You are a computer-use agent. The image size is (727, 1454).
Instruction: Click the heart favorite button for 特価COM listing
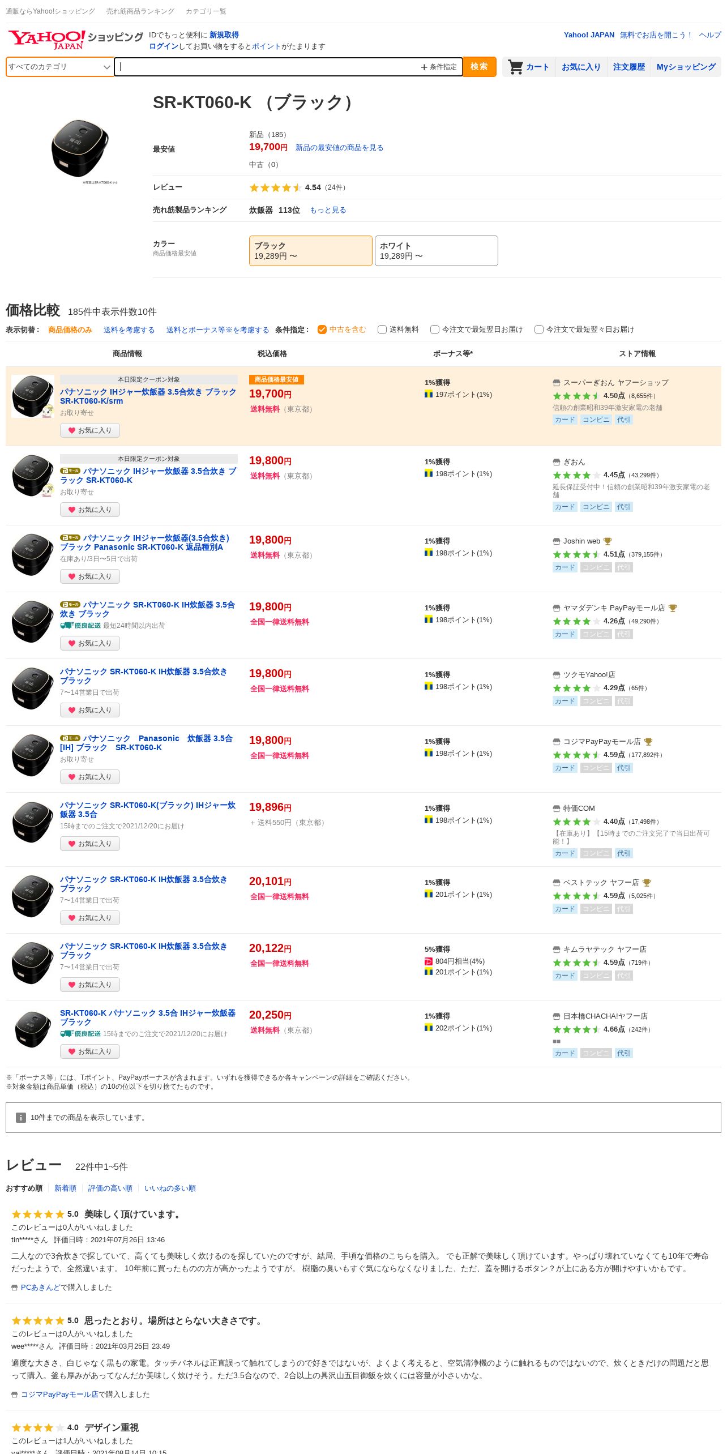(90, 844)
